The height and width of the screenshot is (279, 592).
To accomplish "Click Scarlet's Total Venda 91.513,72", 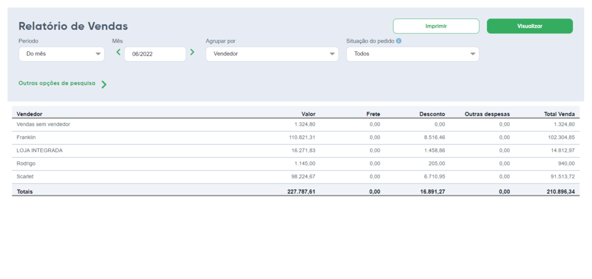I will click(x=563, y=176).
